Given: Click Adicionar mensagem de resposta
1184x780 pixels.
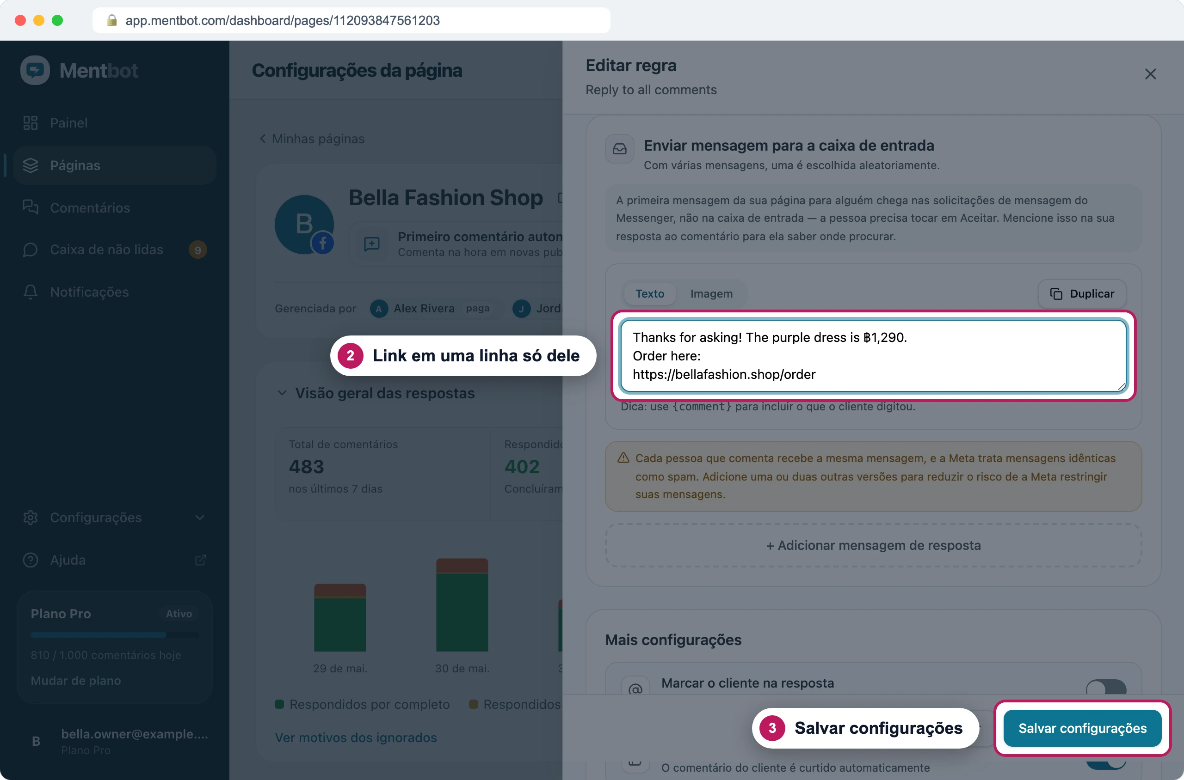Looking at the screenshot, I should click(x=873, y=545).
